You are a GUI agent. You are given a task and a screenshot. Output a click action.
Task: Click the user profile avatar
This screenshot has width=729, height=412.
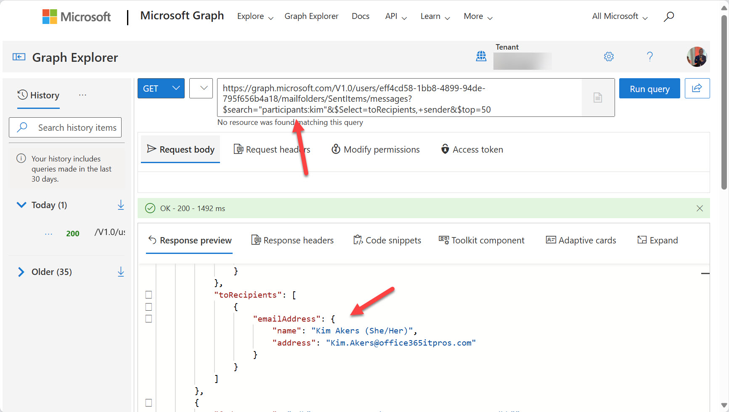tap(697, 56)
